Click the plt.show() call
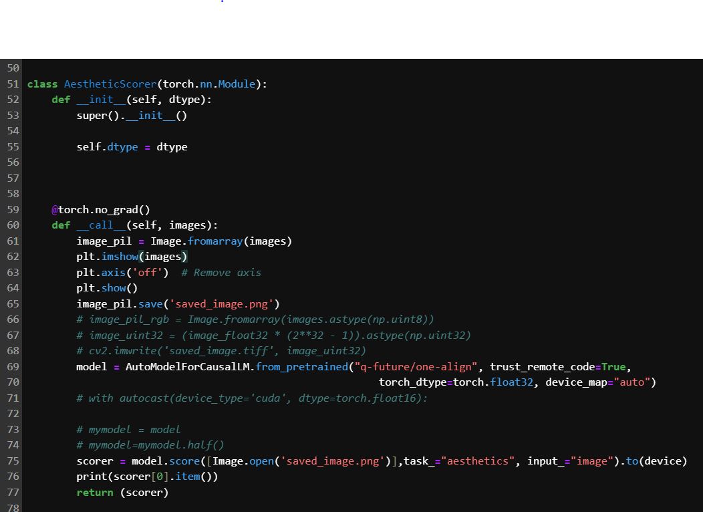 [x=107, y=288]
